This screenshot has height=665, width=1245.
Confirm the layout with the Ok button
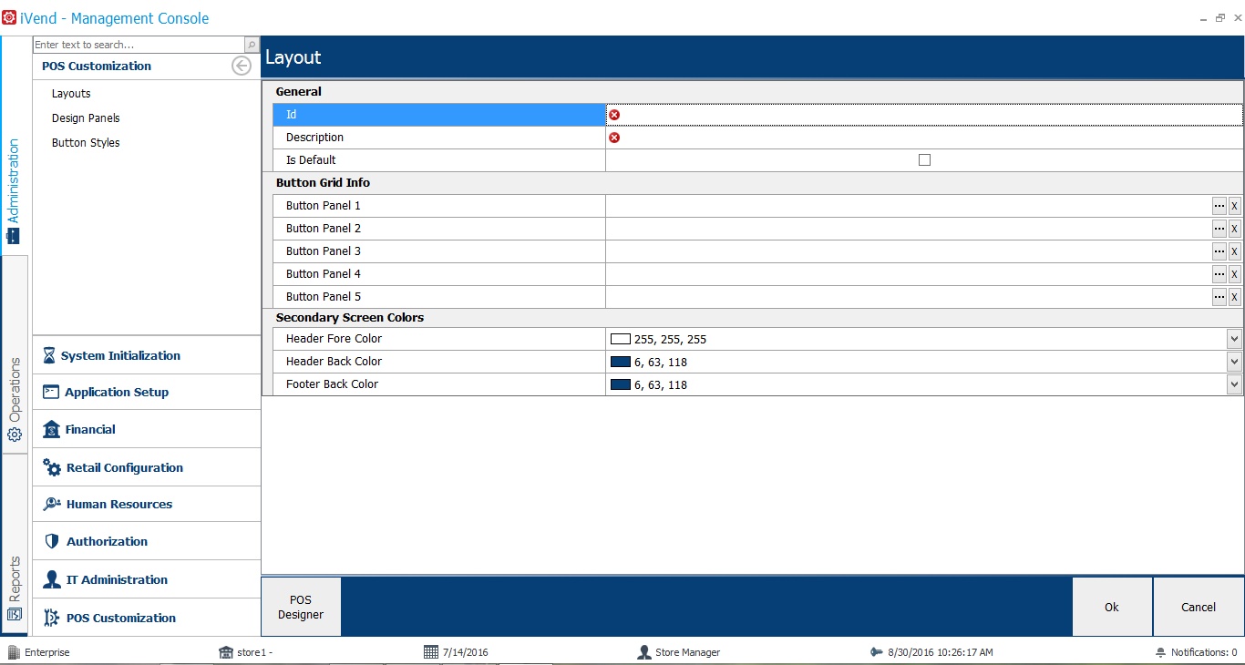pos(1112,607)
